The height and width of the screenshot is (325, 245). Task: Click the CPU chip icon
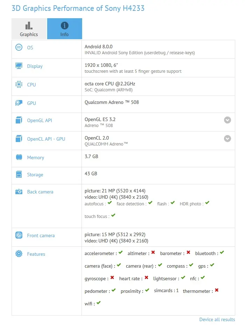pos(19,84)
